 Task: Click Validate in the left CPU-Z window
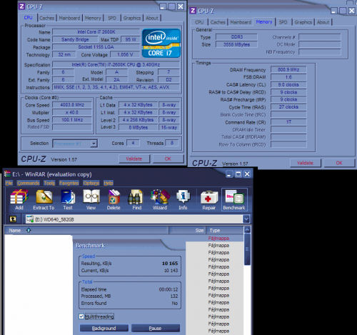click(134, 159)
